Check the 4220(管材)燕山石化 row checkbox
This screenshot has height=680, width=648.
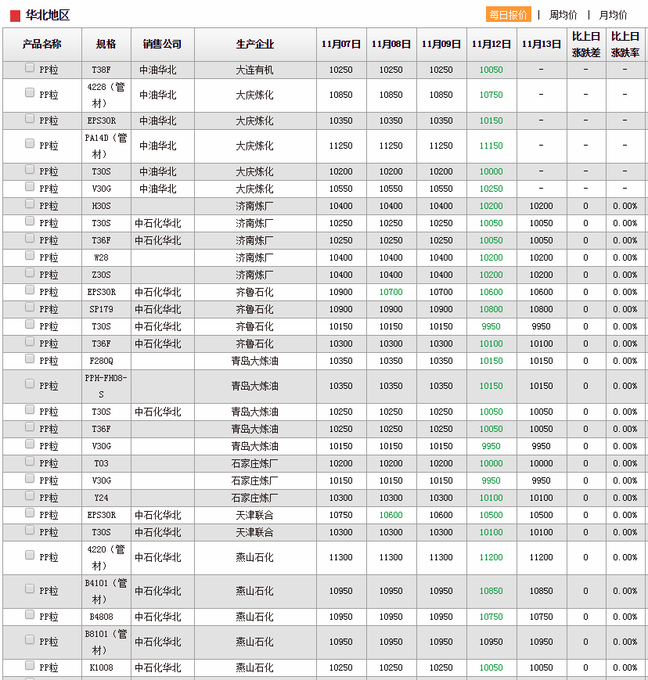click(x=30, y=555)
